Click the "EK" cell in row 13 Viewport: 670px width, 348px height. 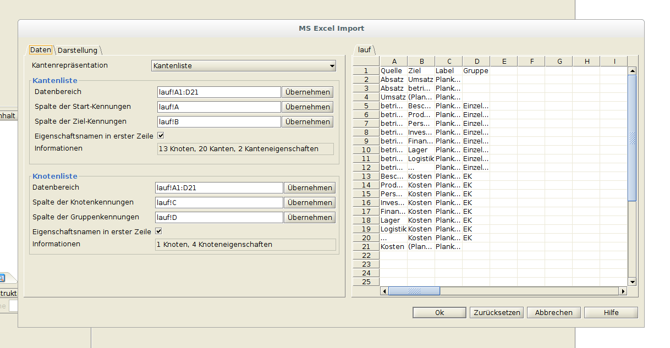point(476,176)
